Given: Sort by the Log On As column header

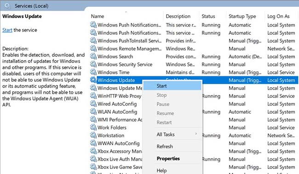Looking at the screenshot, I should pyautogui.click(x=278, y=17).
